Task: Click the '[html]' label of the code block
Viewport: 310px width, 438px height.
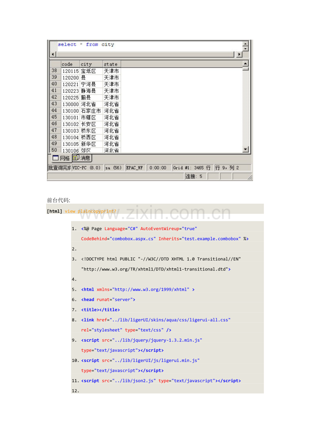Action: tap(55, 211)
